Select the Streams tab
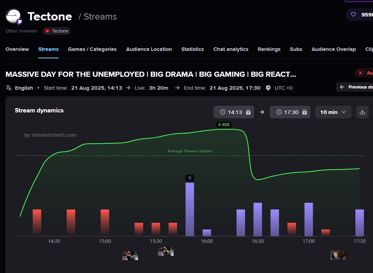This screenshot has height=273, width=373. (48, 49)
